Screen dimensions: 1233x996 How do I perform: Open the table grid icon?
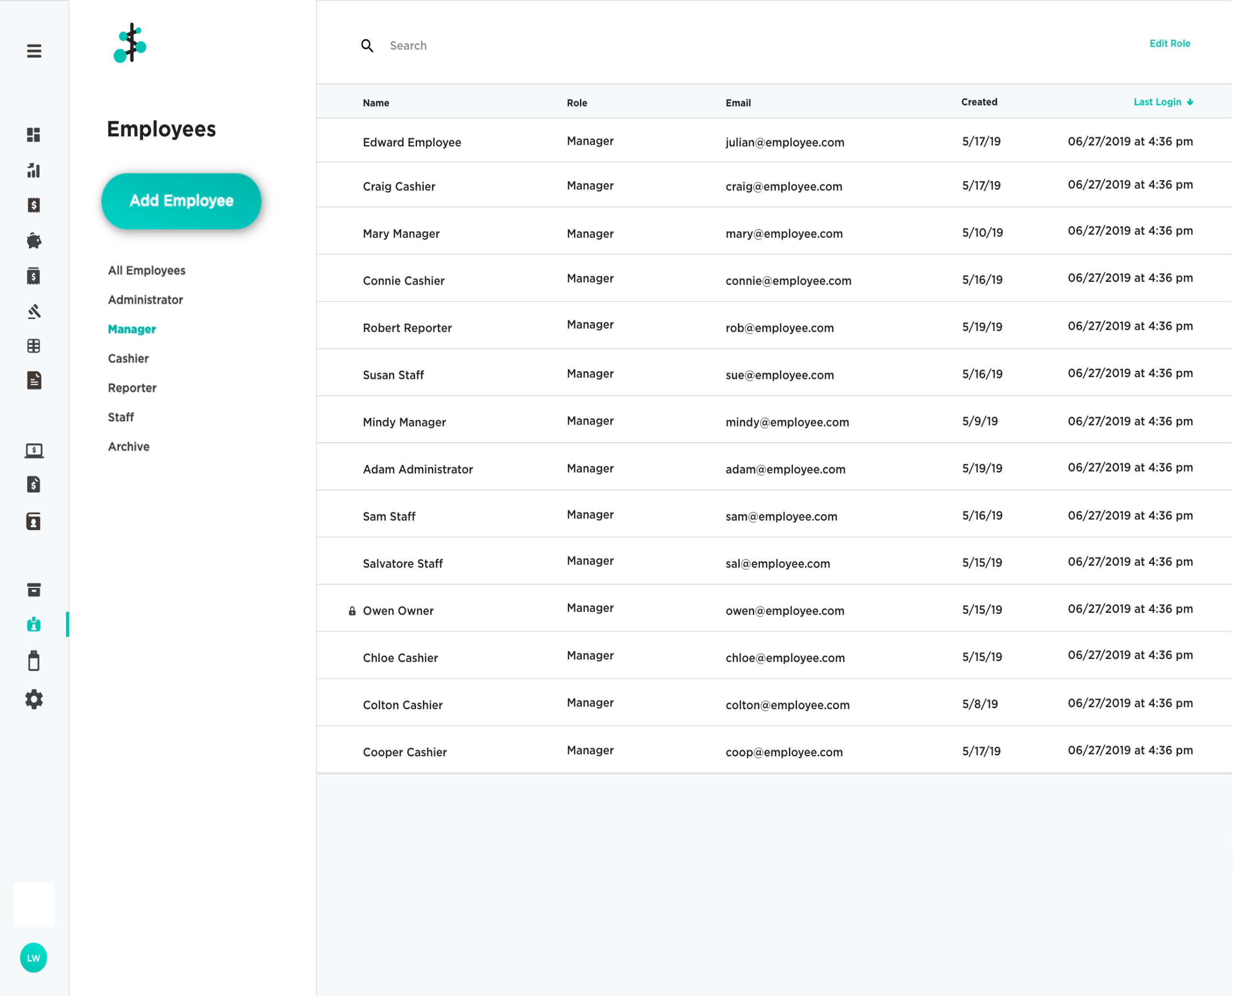point(34,346)
